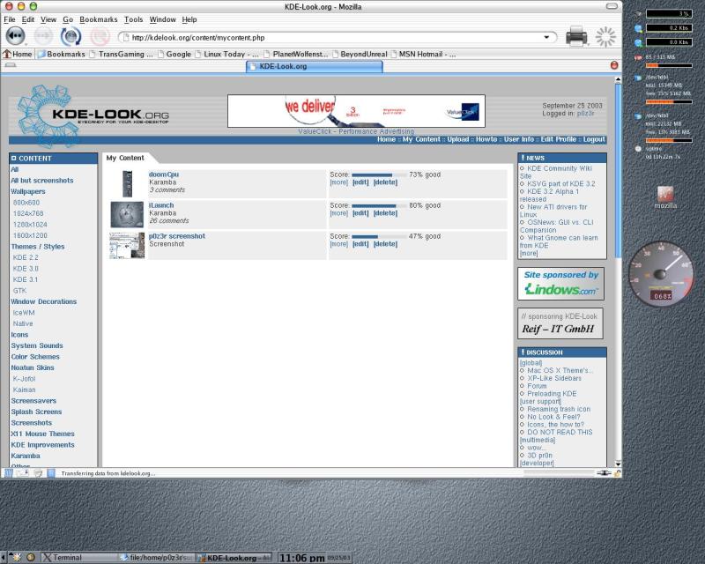This screenshot has height=564, width=705.
Task: Open the Edit menu
Action: [x=28, y=19]
